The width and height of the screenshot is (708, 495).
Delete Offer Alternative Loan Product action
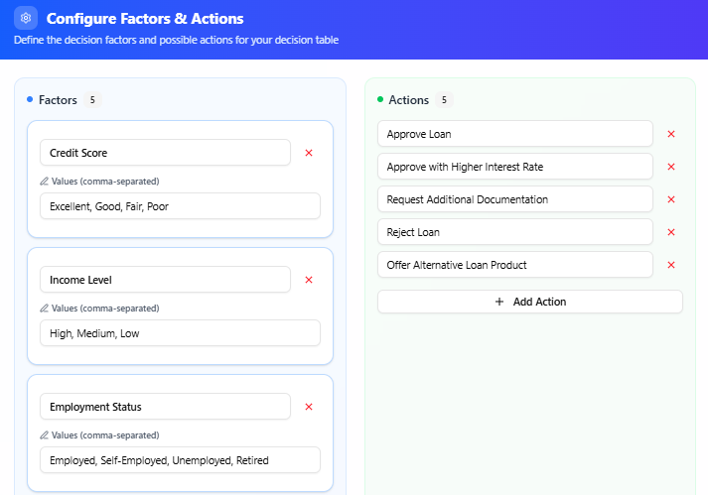point(671,265)
